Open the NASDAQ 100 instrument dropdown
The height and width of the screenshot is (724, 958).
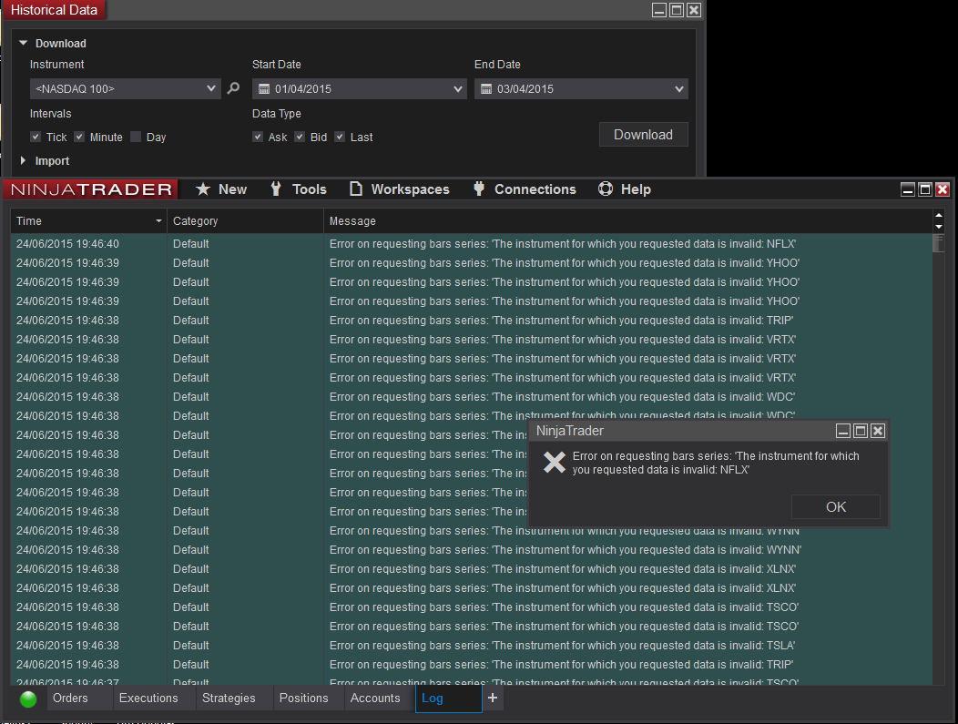click(x=210, y=88)
